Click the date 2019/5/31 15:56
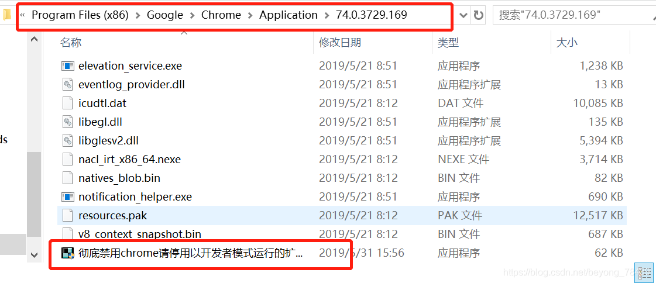 click(362, 253)
